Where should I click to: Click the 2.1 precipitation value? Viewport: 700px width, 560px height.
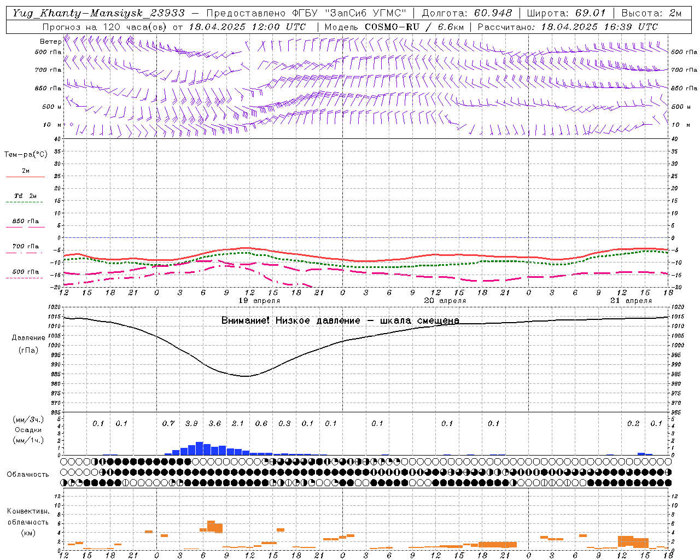pyautogui.click(x=238, y=423)
